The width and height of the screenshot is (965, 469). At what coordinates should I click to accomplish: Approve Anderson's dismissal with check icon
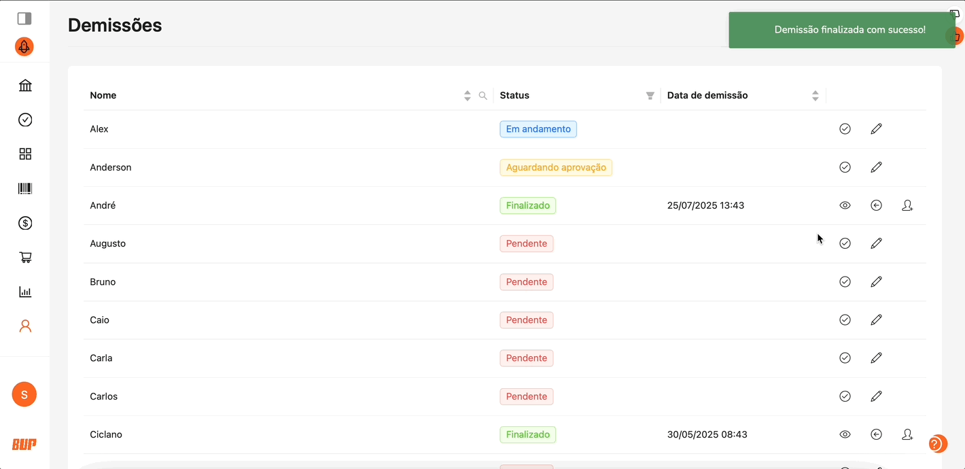(x=845, y=167)
